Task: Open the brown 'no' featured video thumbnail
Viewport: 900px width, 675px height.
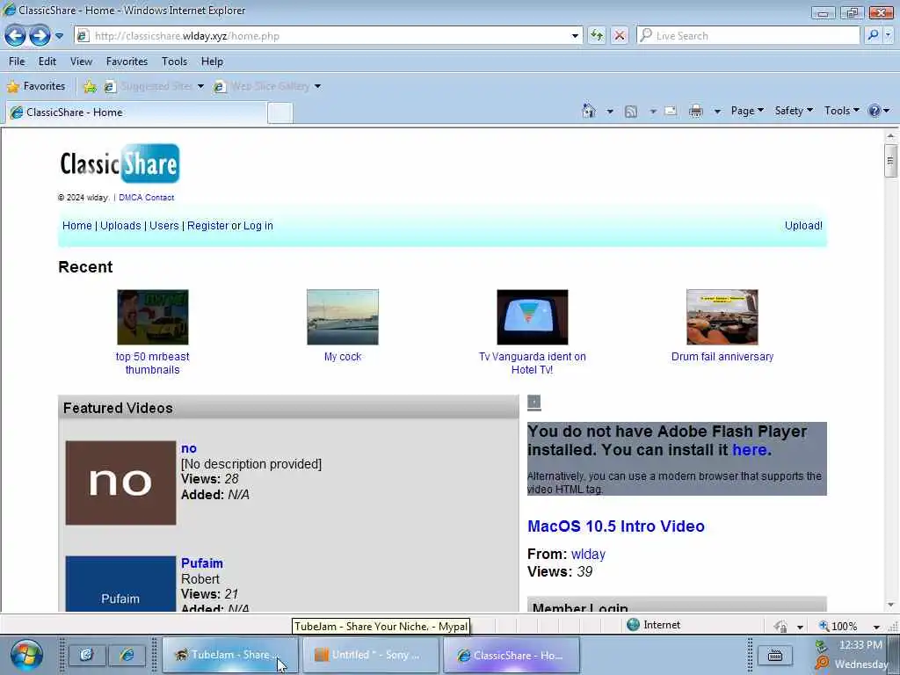Action: 120,483
